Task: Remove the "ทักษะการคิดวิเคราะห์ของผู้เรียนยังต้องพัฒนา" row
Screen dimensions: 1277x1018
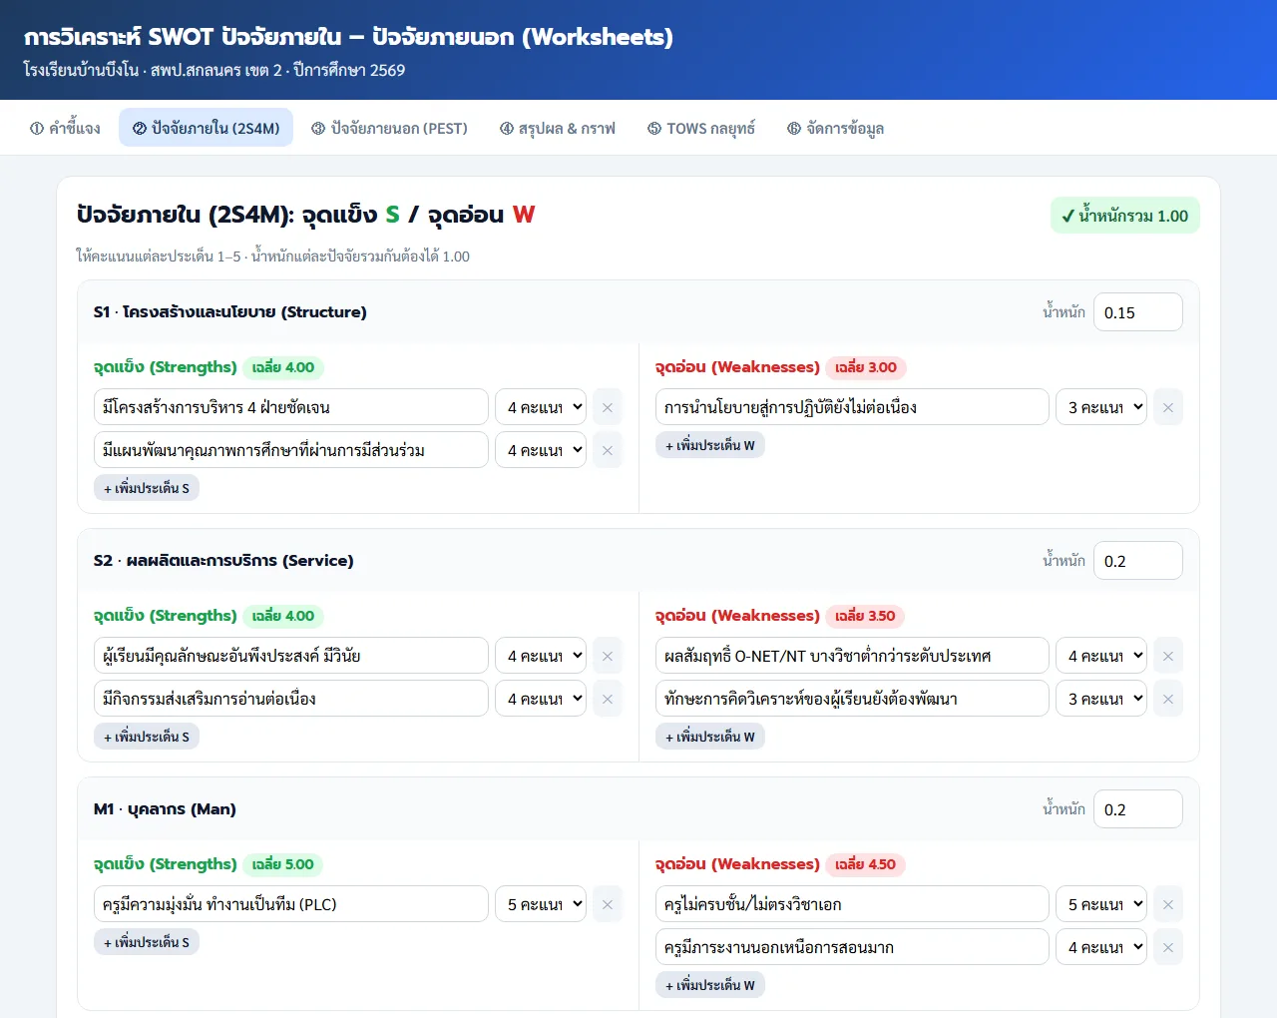Action: tap(1167, 699)
